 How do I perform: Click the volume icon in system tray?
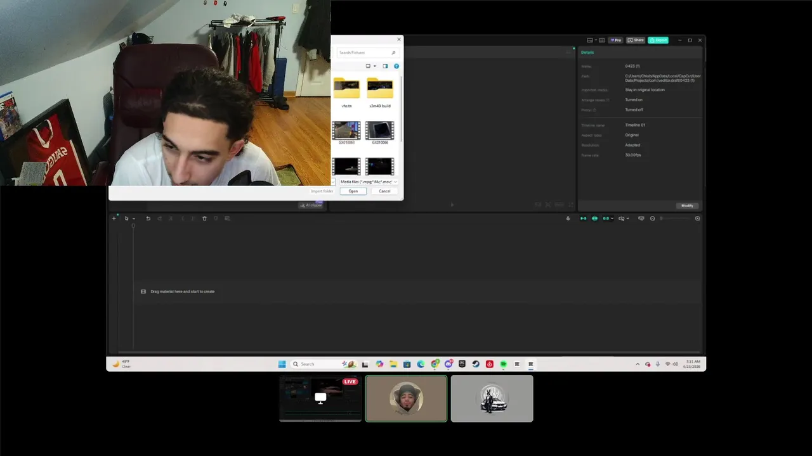coord(675,364)
